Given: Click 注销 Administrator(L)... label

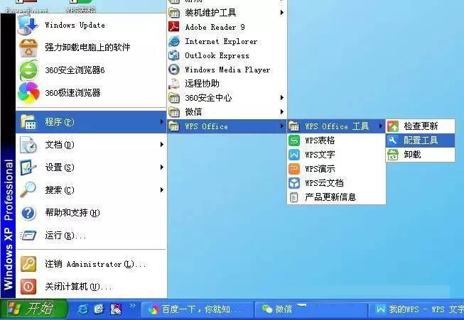Looking at the screenshot, I should click(x=96, y=264).
